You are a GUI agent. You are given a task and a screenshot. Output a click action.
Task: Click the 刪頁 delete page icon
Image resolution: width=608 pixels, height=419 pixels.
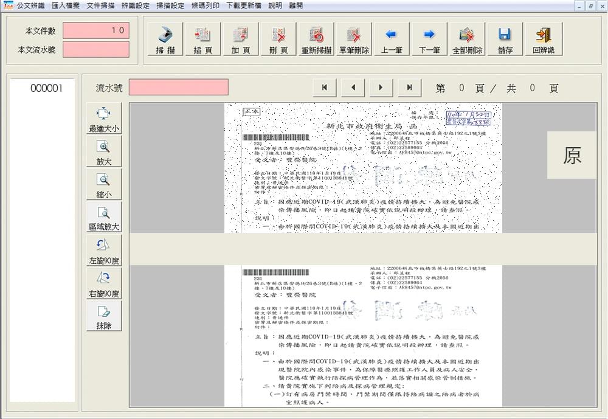click(278, 40)
